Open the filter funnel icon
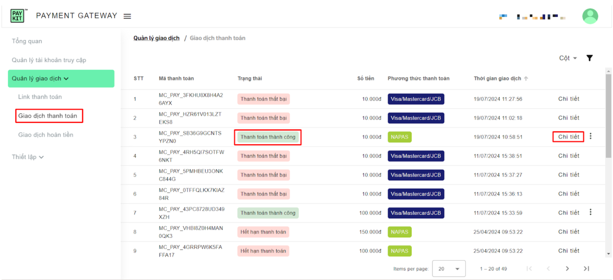The image size is (613, 280). pos(590,58)
